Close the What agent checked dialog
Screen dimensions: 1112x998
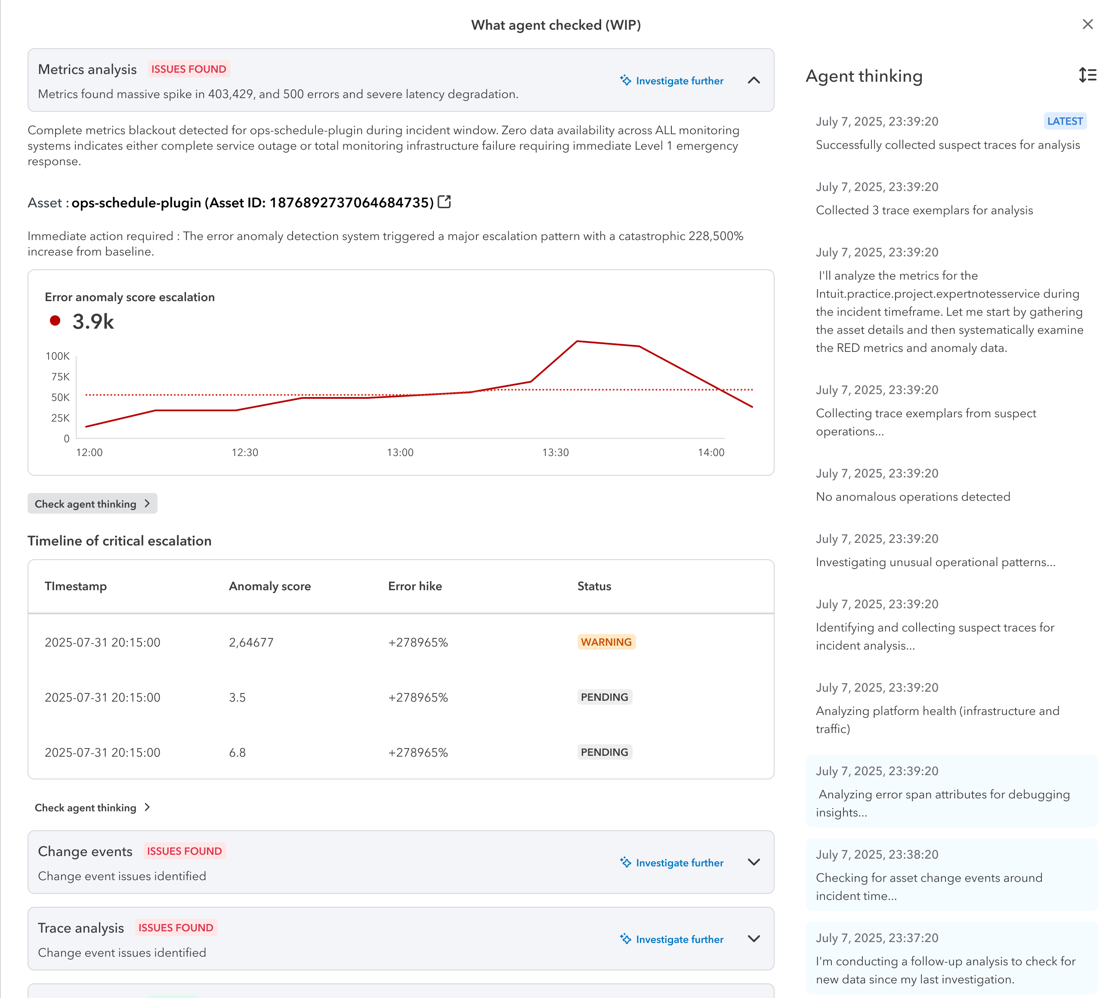pos(1087,24)
